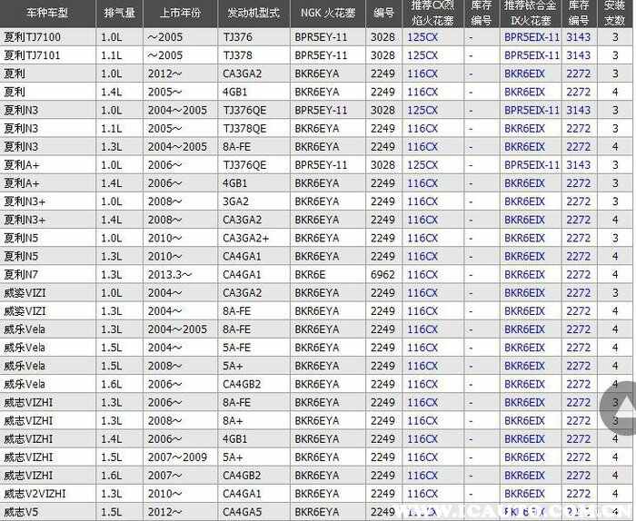This screenshot has width=636, height=521.
Task: Open the 116CX link in the 夏利N7 row
Action: coord(422,275)
